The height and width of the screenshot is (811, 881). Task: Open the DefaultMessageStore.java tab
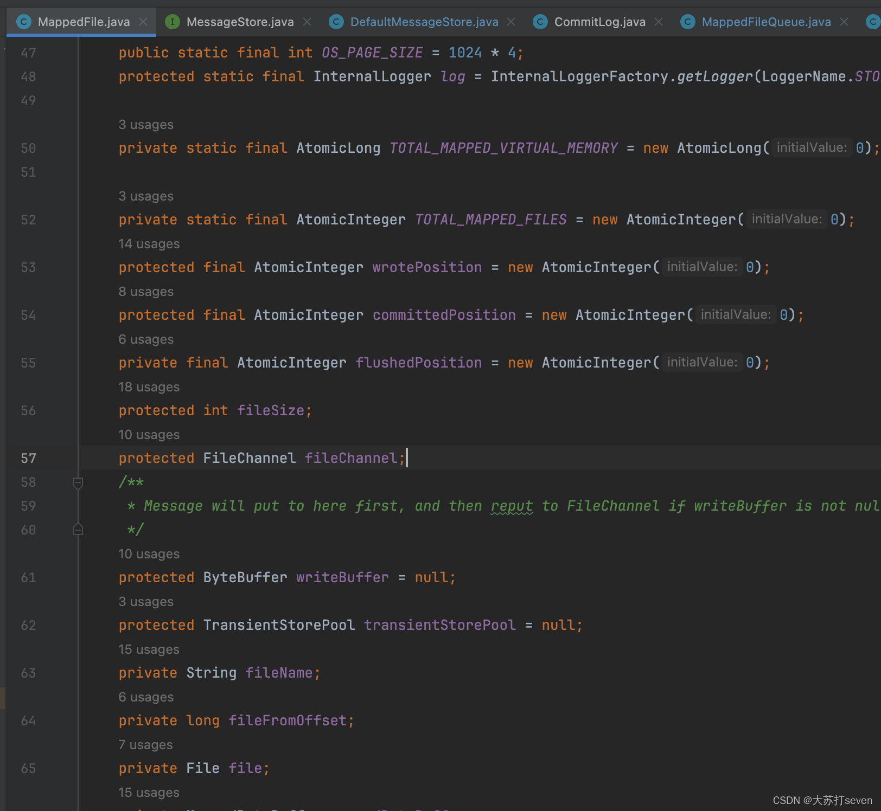click(x=424, y=22)
